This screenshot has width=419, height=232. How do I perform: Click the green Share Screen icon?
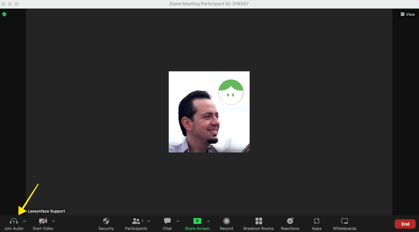click(x=197, y=221)
